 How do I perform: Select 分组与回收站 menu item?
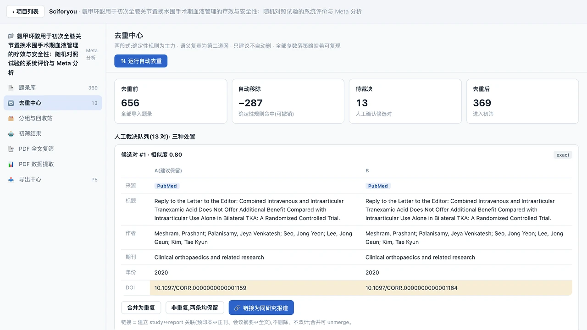(x=53, y=118)
